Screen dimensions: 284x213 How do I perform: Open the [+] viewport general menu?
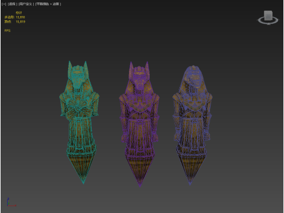click(x=4, y=4)
